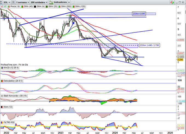Maximize the chart window
This screenshot has width=186, height=134.
180,2
